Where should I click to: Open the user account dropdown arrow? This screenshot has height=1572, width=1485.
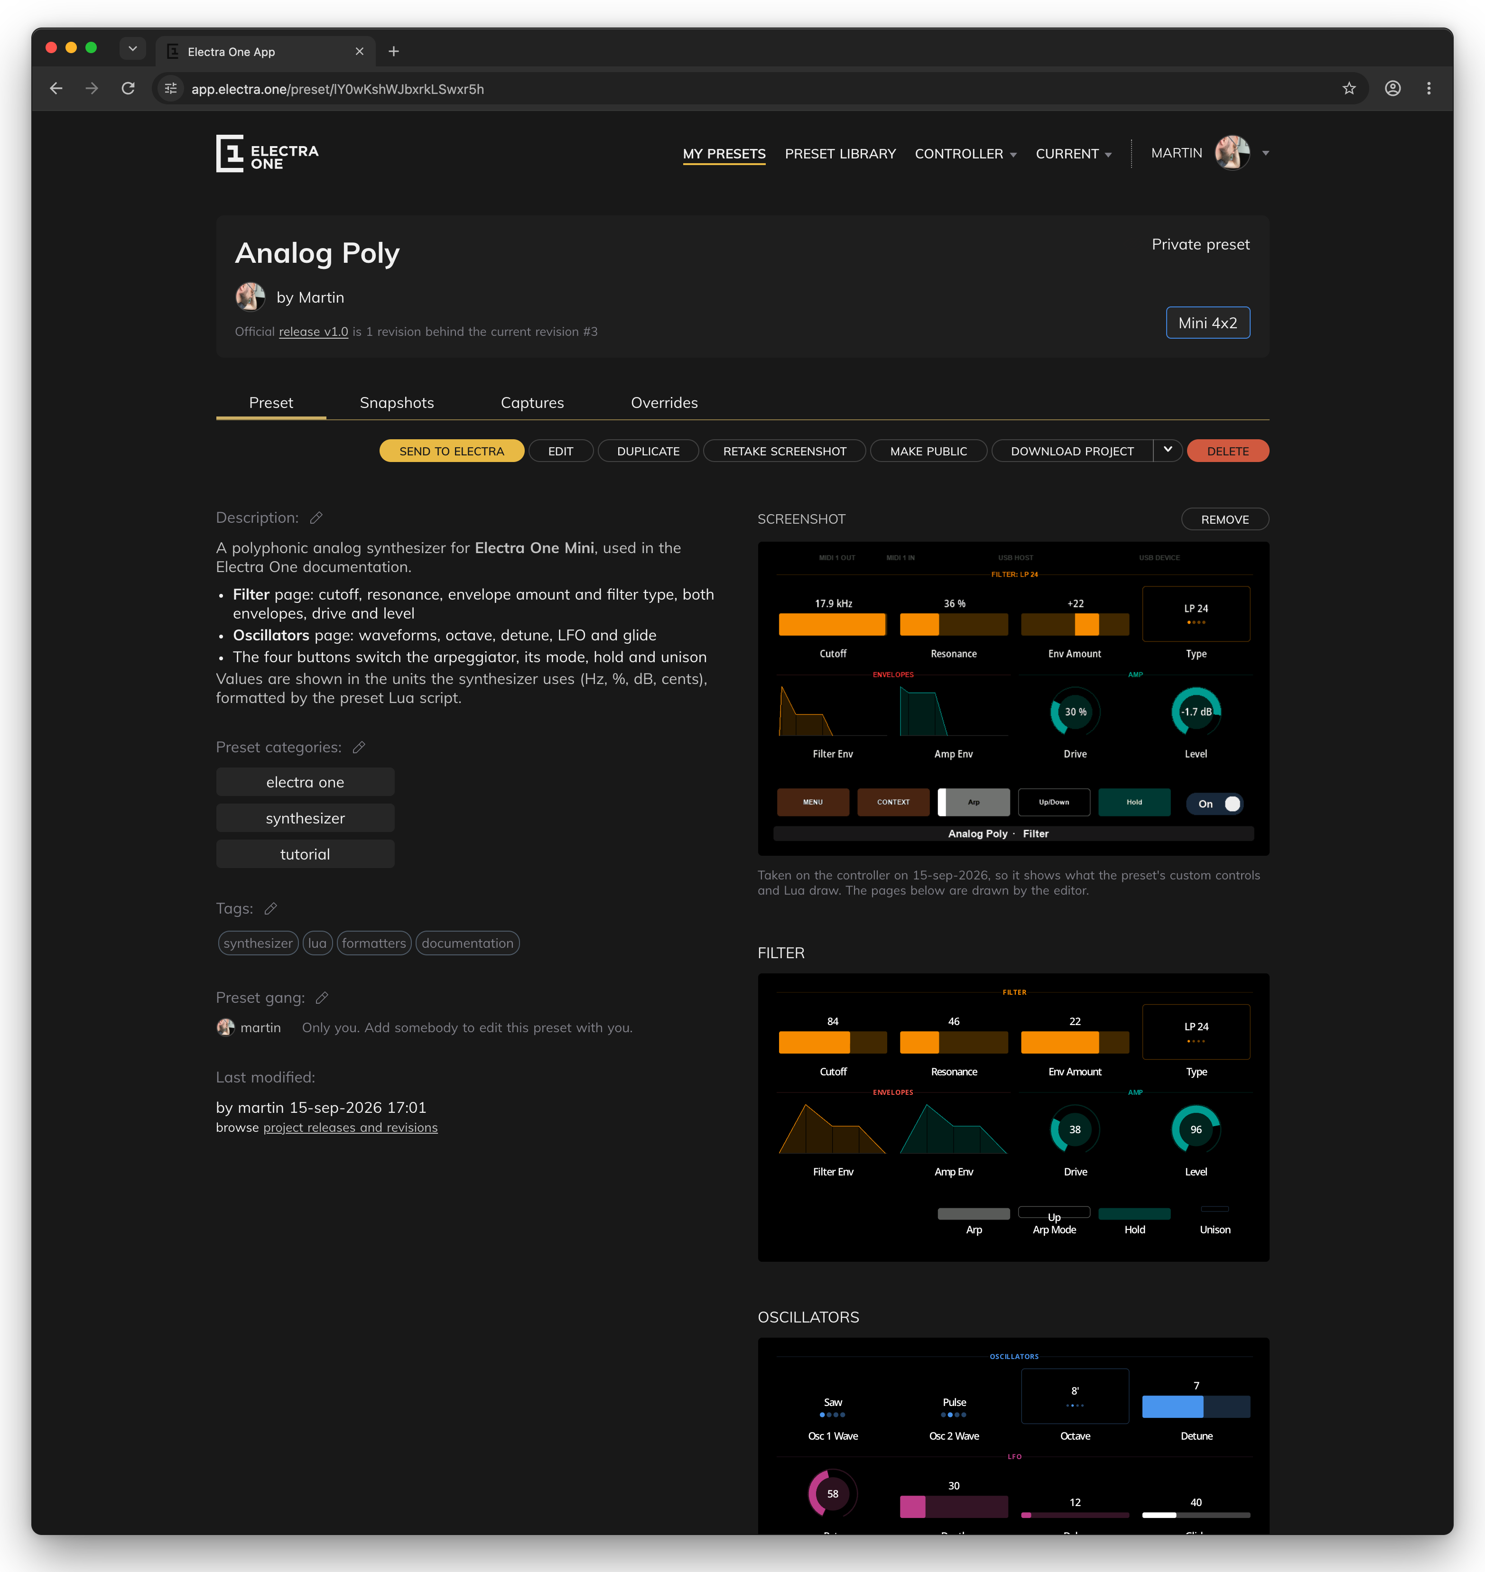pyautogui.click(x=1265, y=154)
